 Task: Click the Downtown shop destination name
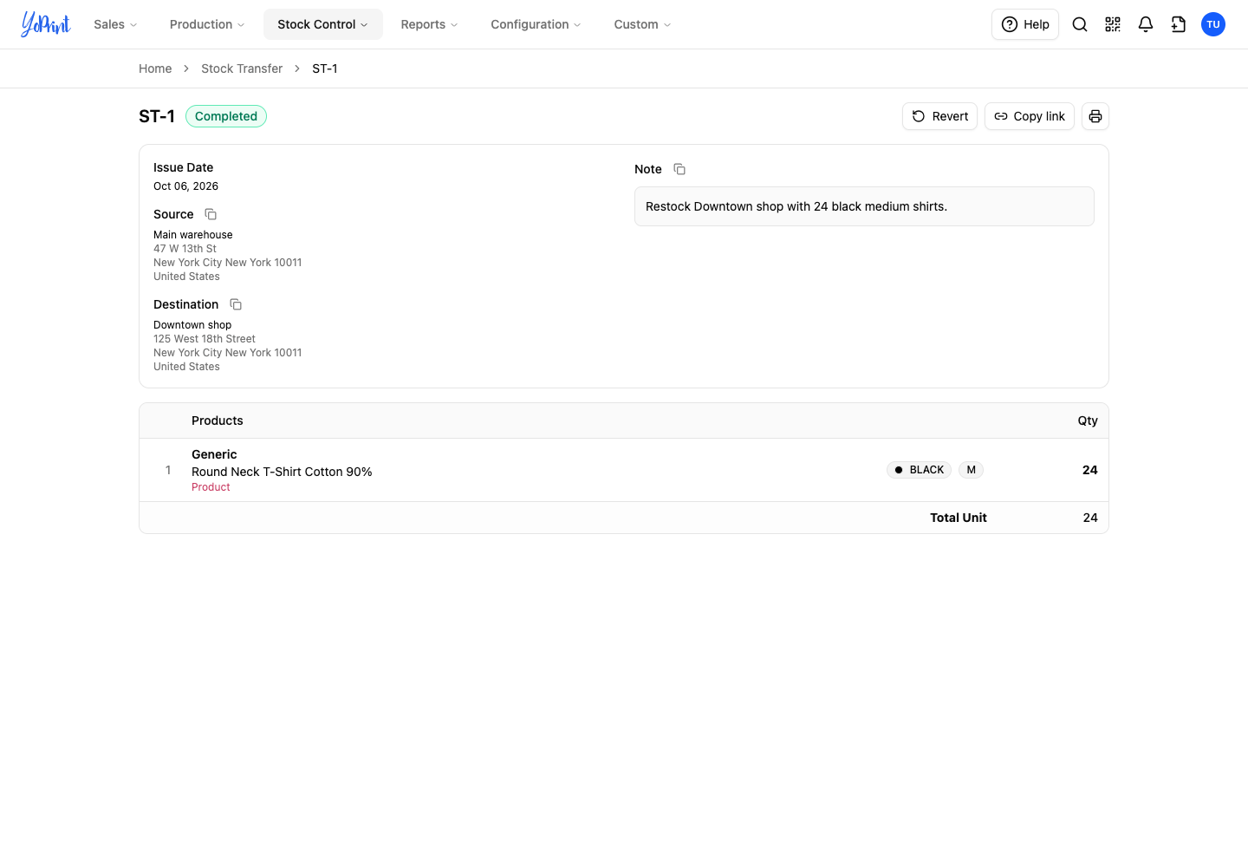click(x=192, y=325)
